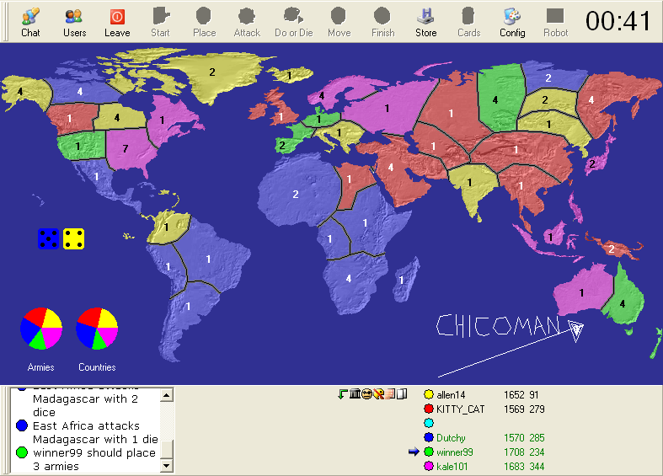This screenshot has height=476, width=663.
Task: Select the Attack tool
Action: pos(247,23)
